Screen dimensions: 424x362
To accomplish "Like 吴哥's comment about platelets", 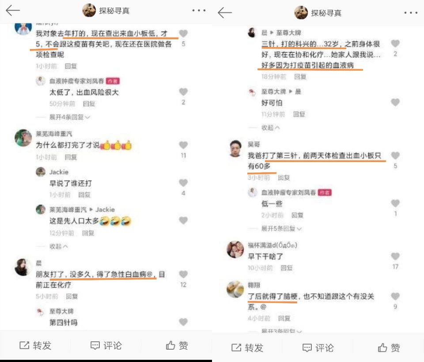I will point(395,155).
